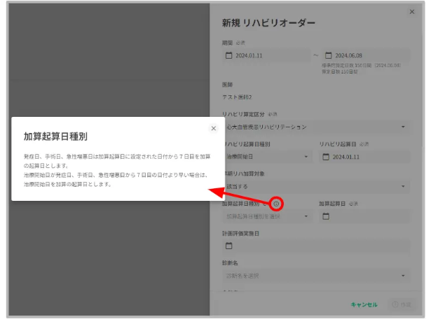Open calendar icon for 加算起算日

[x=326, y=216]
